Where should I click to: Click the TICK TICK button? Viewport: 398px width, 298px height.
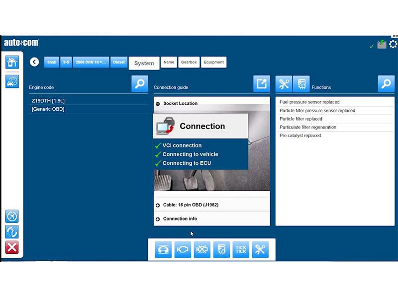coord(241,250)
